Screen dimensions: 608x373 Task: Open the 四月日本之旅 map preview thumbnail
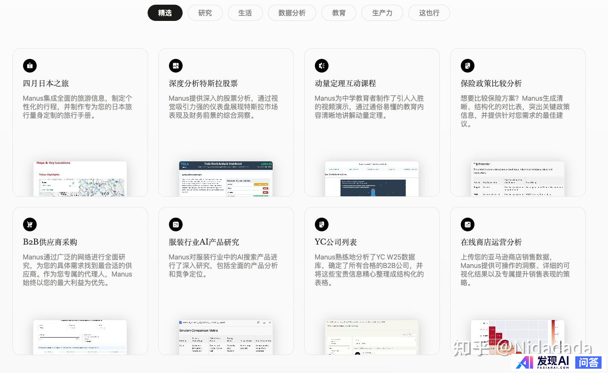coord(80,179)
